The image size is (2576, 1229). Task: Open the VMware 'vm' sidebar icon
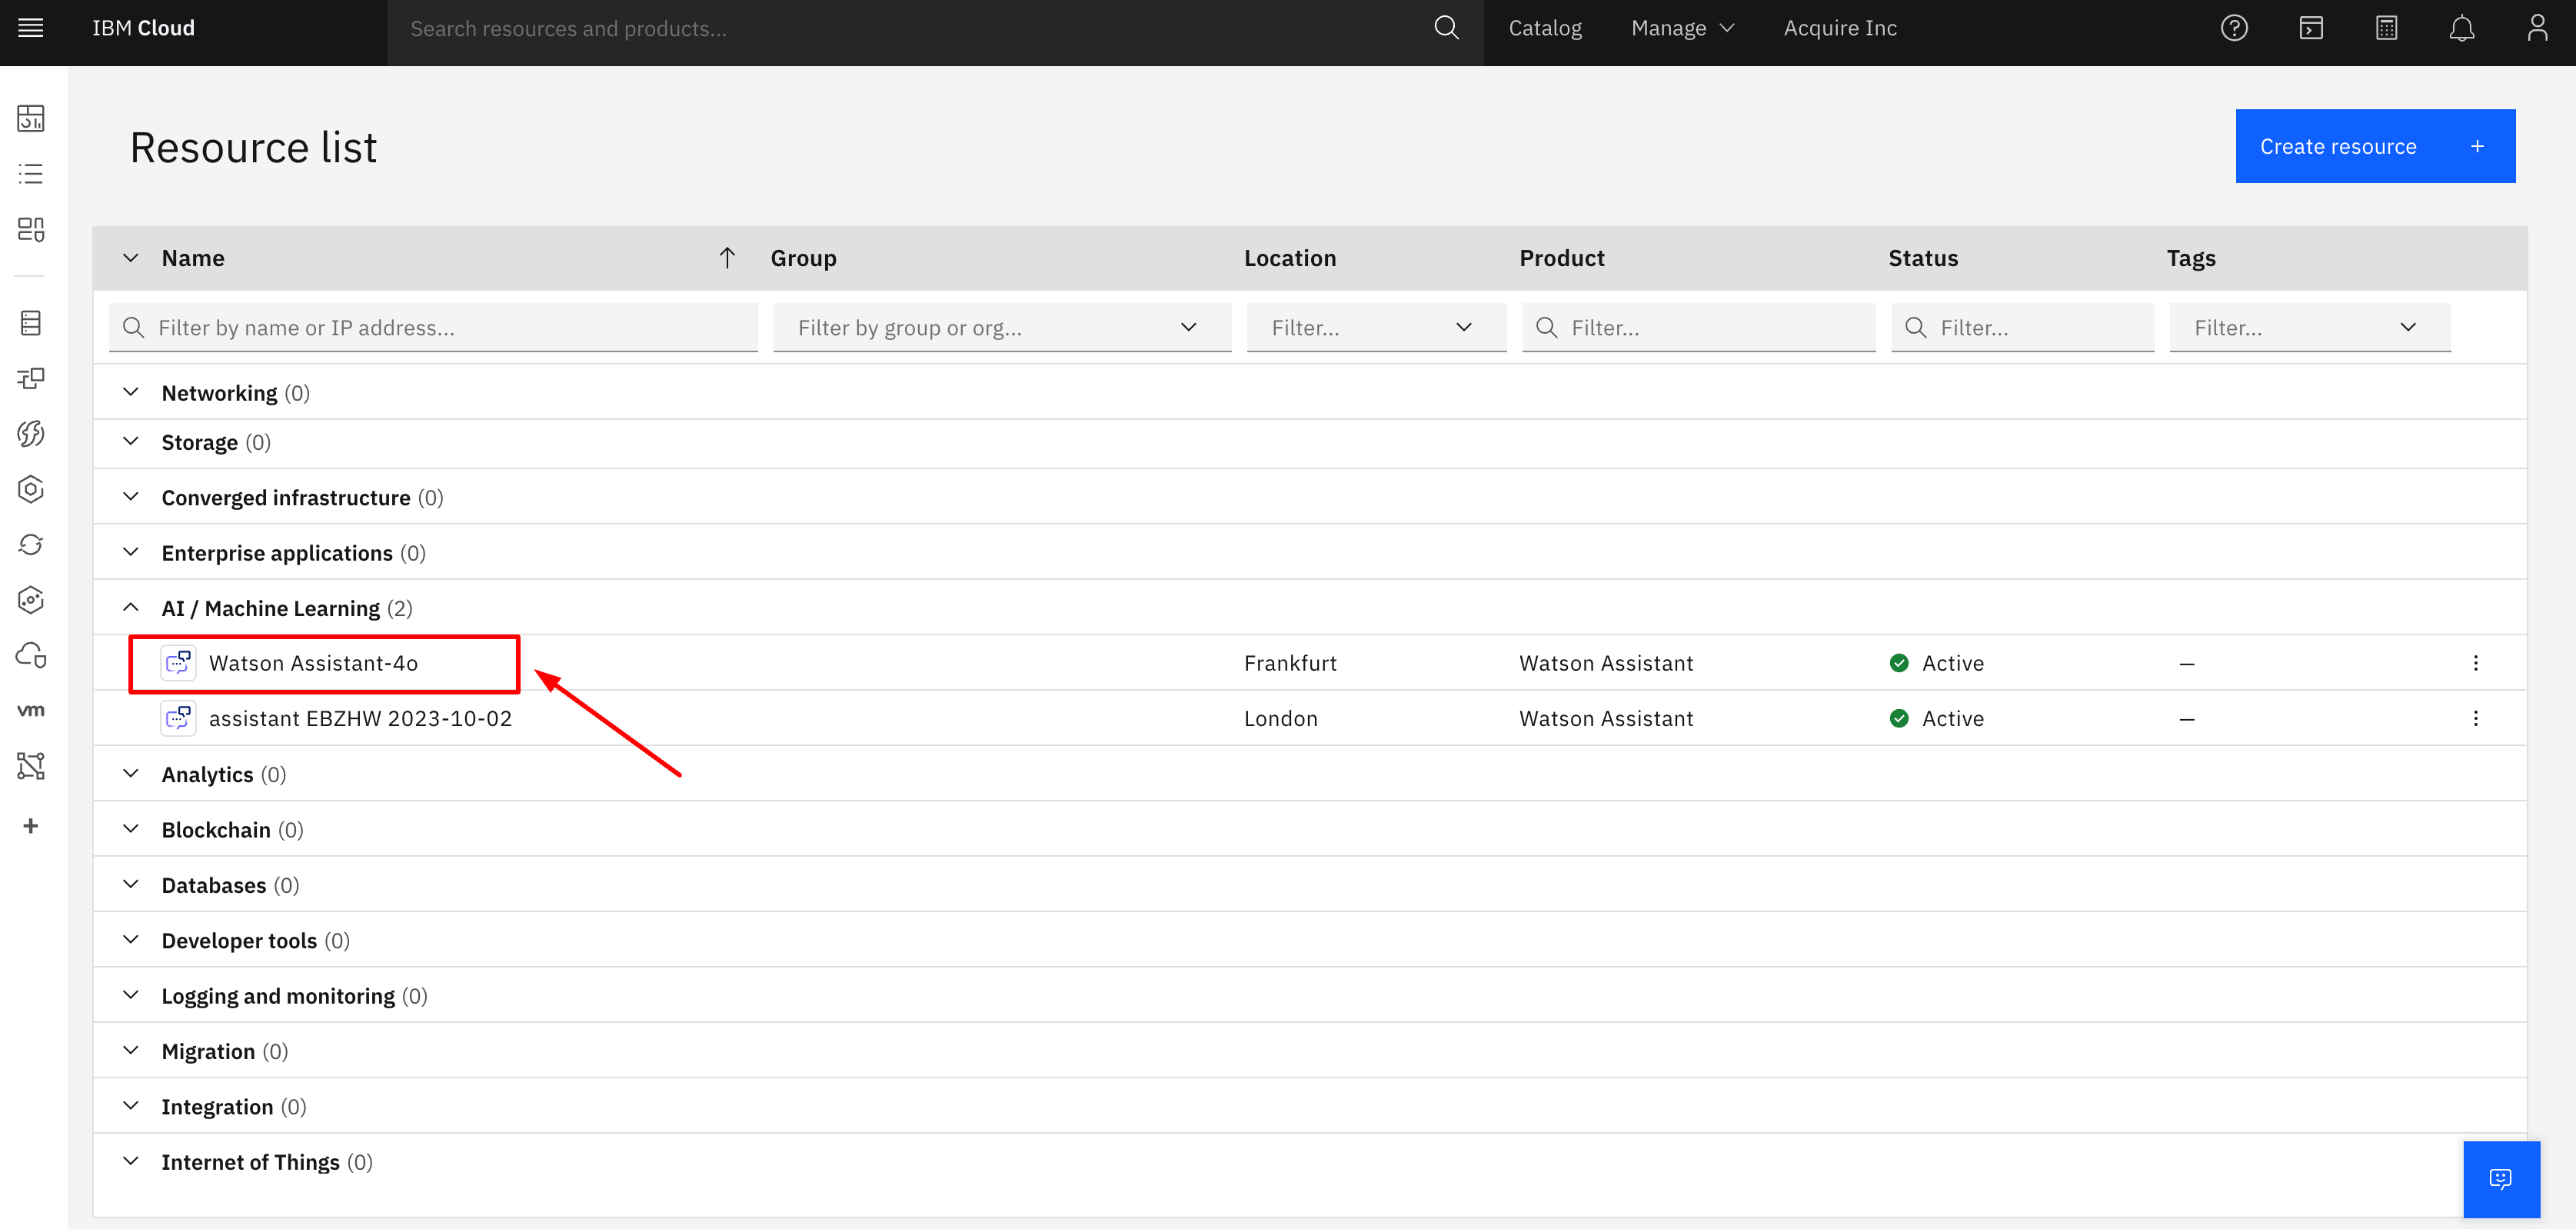coord(31,710)
